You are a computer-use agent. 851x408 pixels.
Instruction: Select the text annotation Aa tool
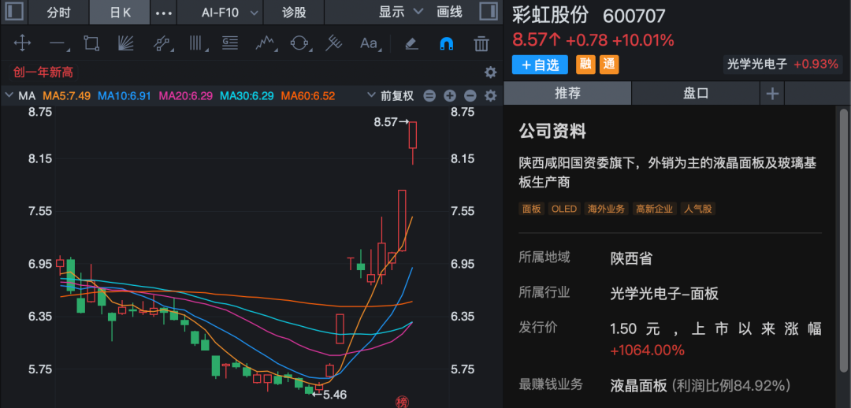pos(369,43)
